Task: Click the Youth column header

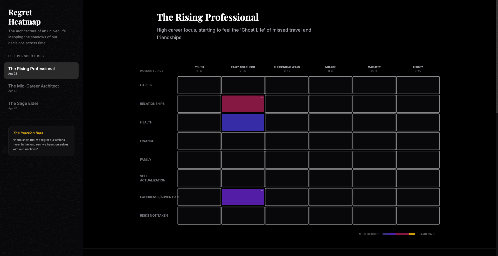Action: point(199,69)
